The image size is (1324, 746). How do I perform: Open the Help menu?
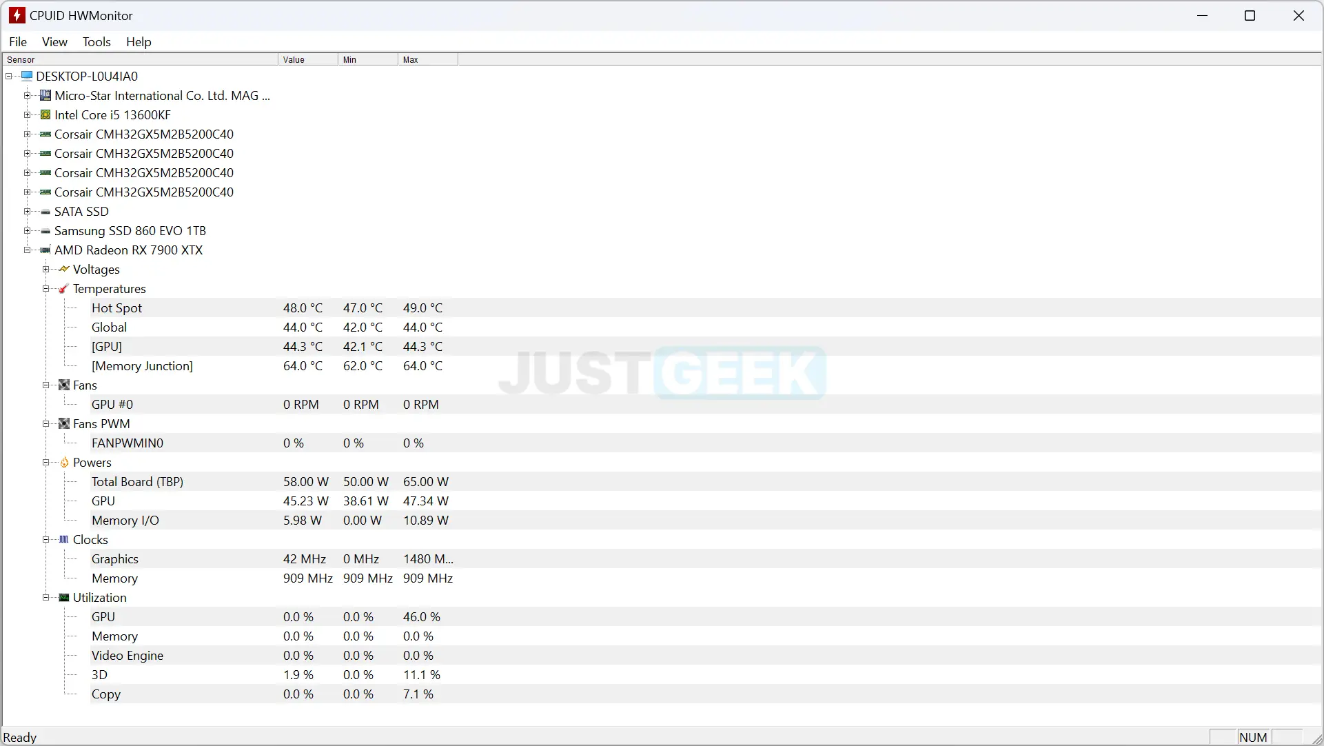[139, 42]
